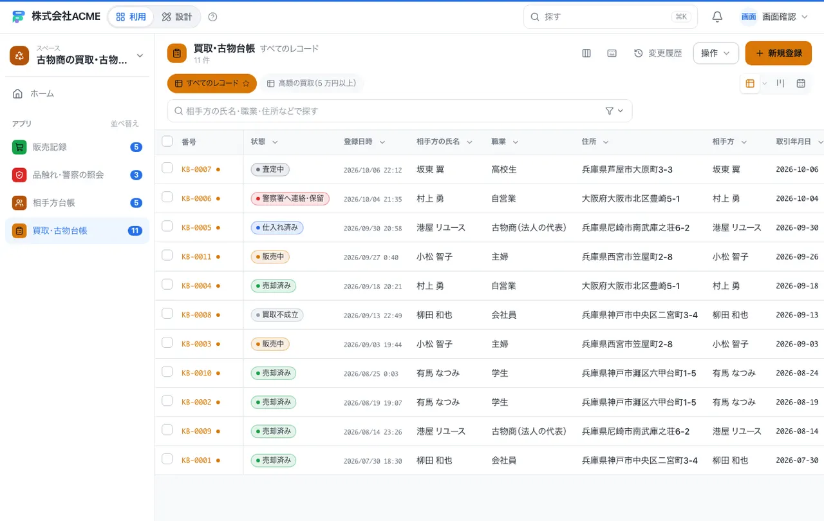824x521 pixels.
Task: Click the 新規登録 button
Action: coord(778,53)
